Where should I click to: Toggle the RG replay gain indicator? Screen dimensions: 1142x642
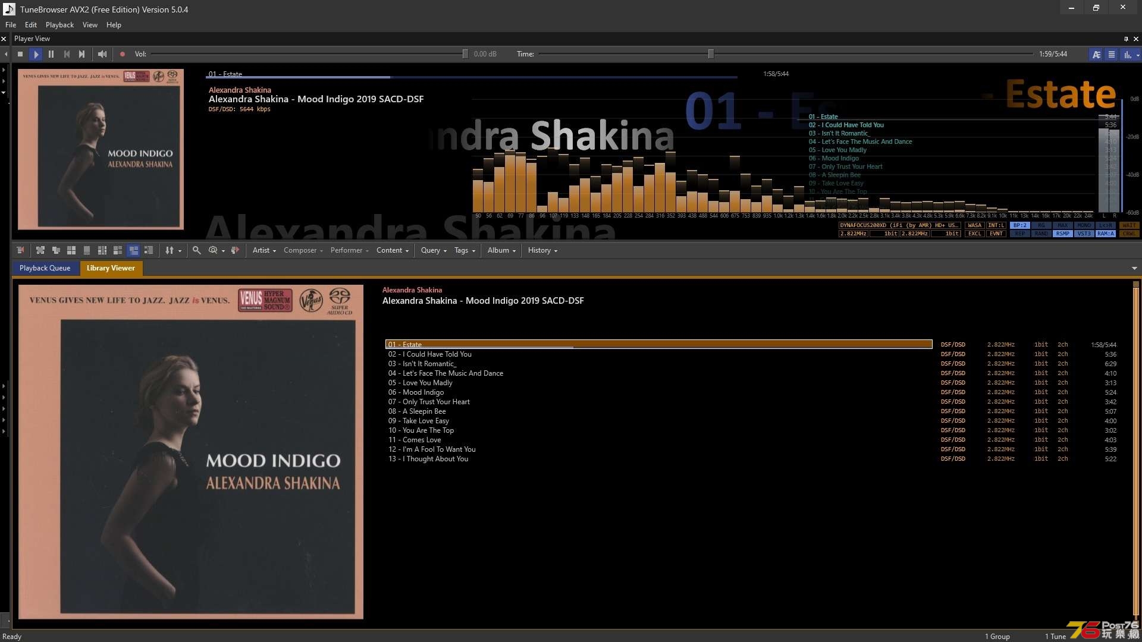coord(1041,225)
